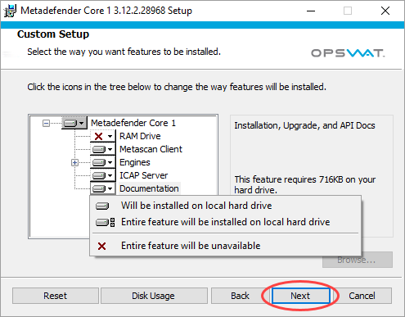Cancel the setup wizard
The image size is (405, 317).
(362, 296)
